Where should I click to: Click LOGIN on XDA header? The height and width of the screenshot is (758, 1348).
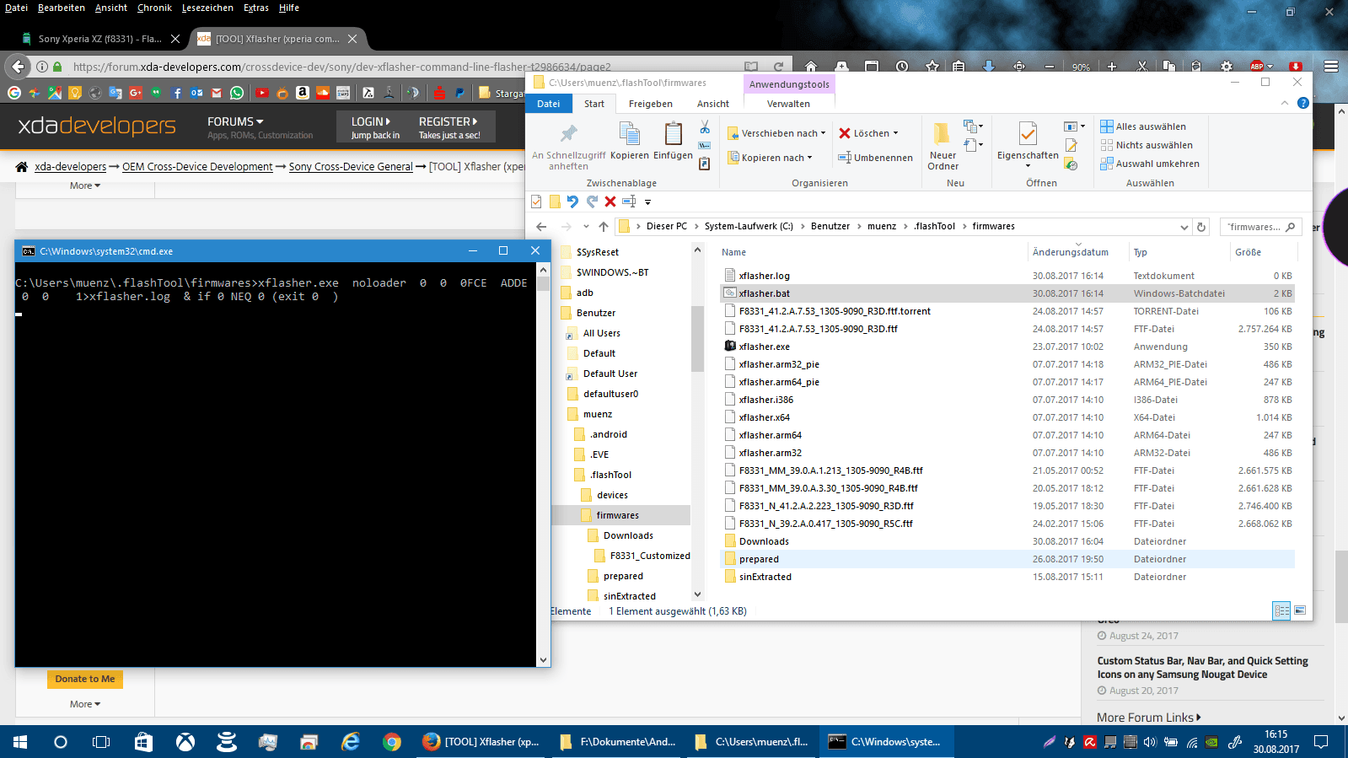click(370, 121)
